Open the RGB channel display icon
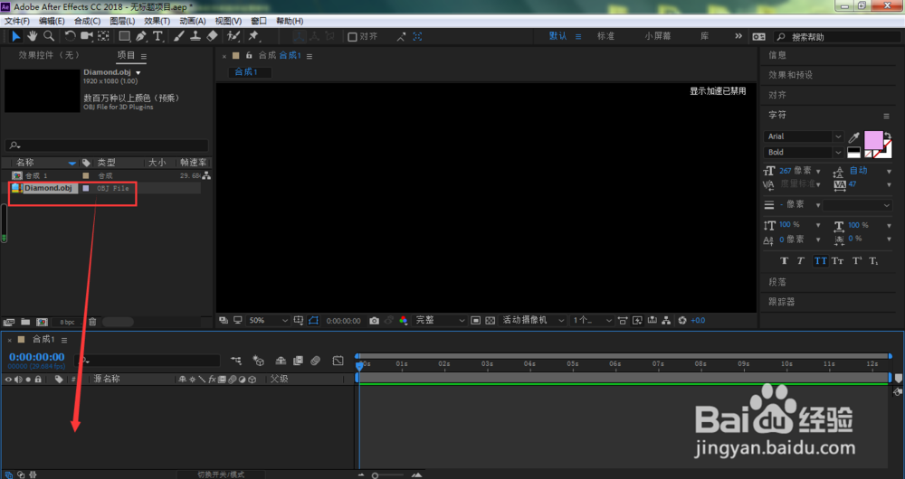 click(x=403, y=321)
